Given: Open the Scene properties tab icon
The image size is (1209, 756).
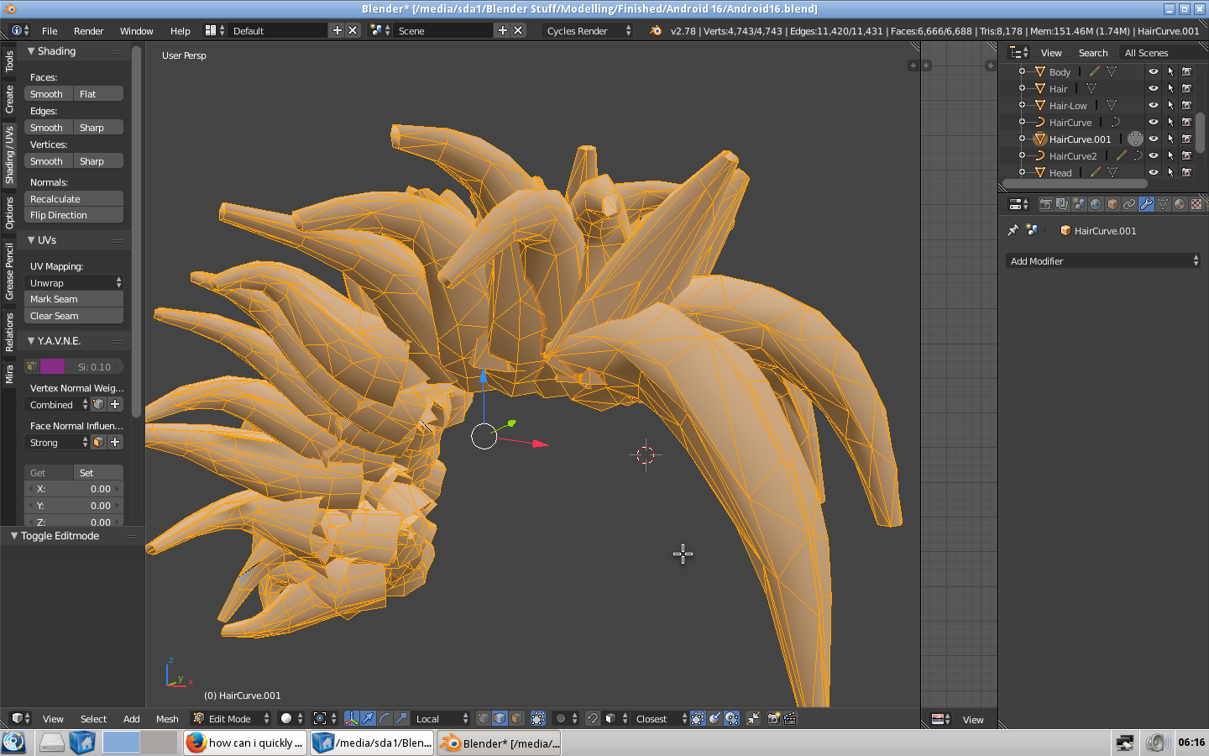Looking at the screenshot, I should point(1079,204).
